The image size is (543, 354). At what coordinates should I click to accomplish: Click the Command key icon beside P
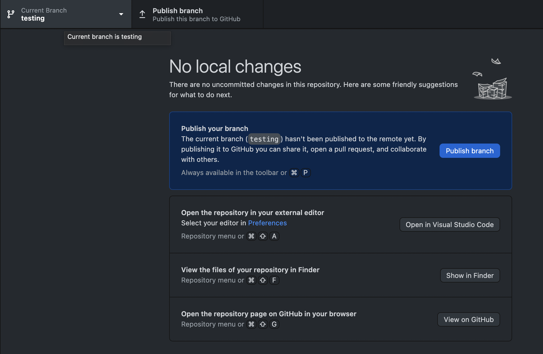point(294,173)
